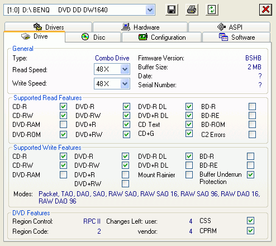Open the Configuration tab

161,37
